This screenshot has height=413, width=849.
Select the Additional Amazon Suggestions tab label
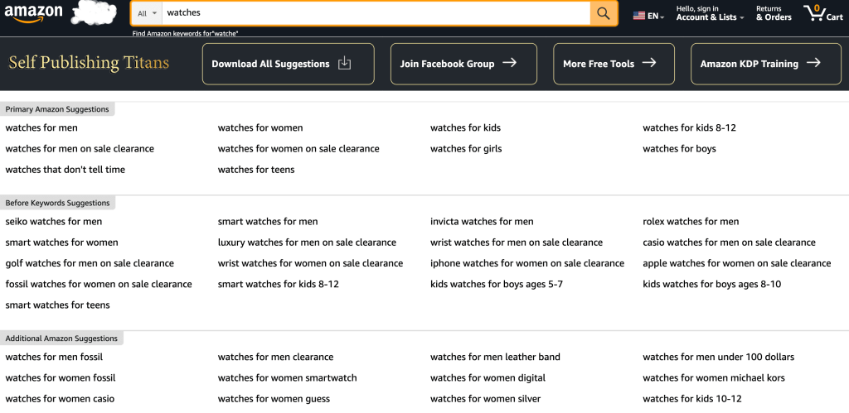pyautogui.click(x=61, y=339)
